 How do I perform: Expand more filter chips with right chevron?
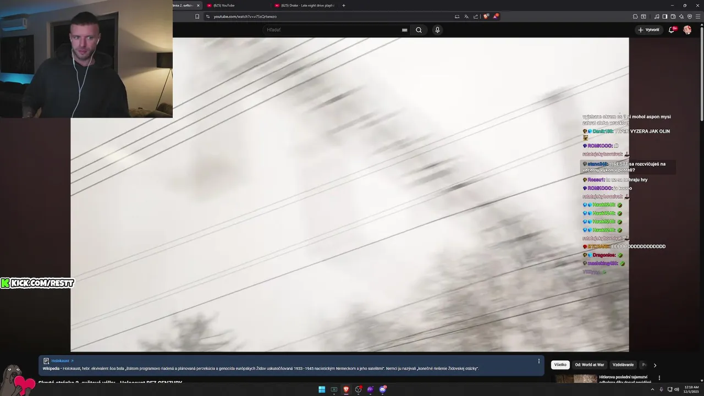tap(655, 365)
